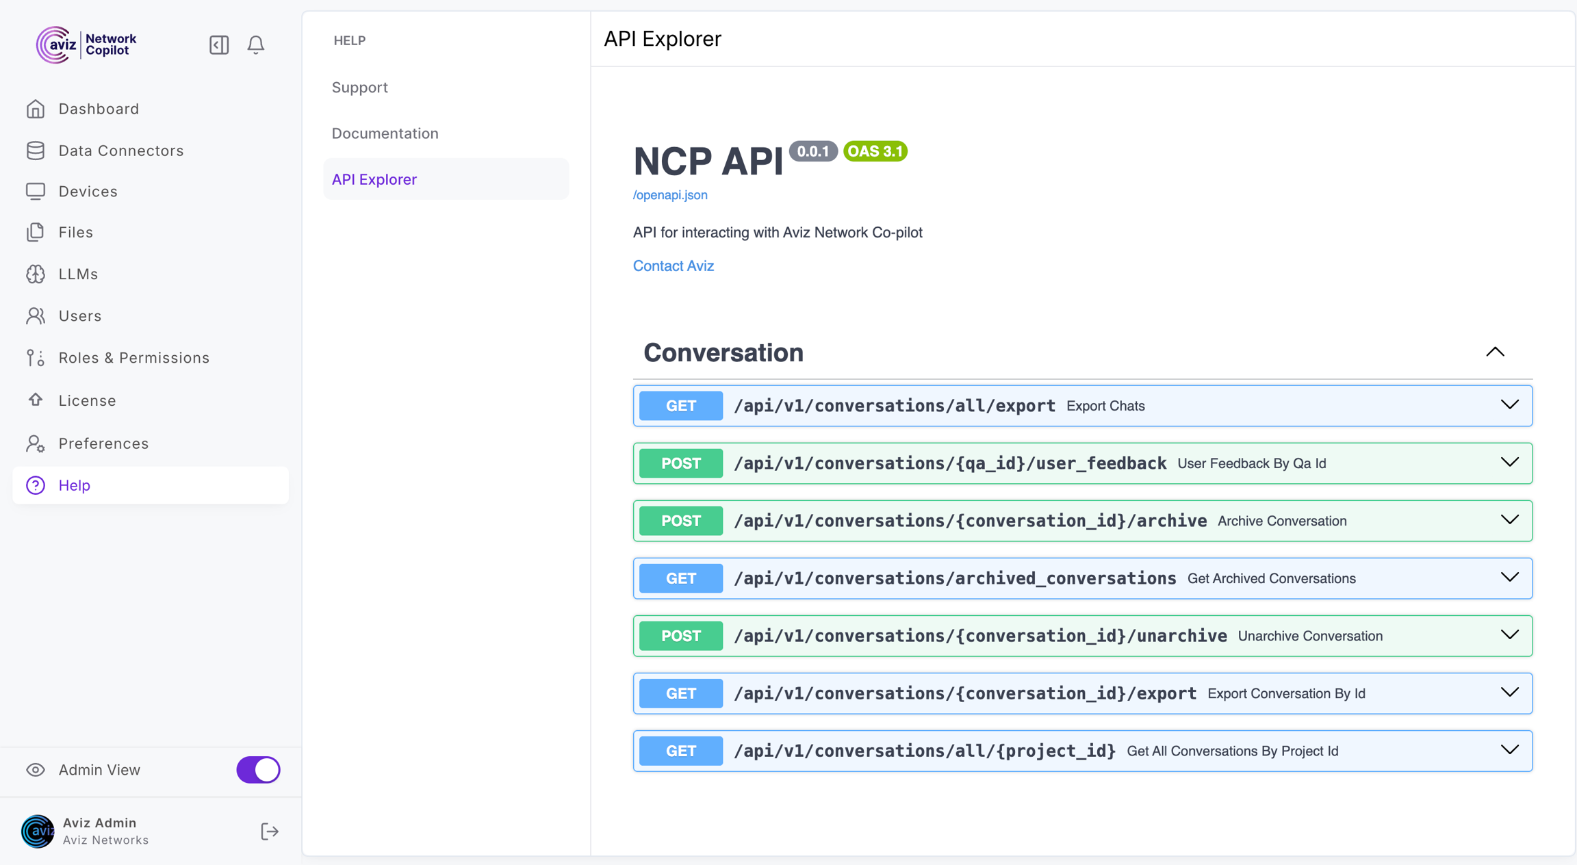Image resolution: width=1577 pixels, height=865 pixels.
Task: Click the sidebar collapse panel icon
Action: click(219, 45)
